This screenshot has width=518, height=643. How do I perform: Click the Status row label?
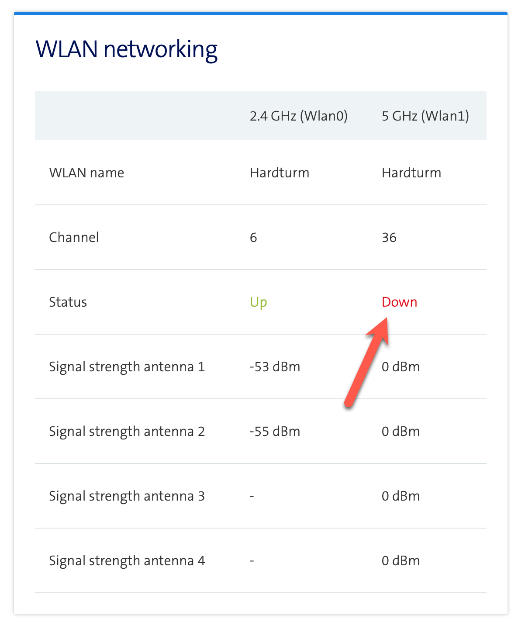[68, 302]
